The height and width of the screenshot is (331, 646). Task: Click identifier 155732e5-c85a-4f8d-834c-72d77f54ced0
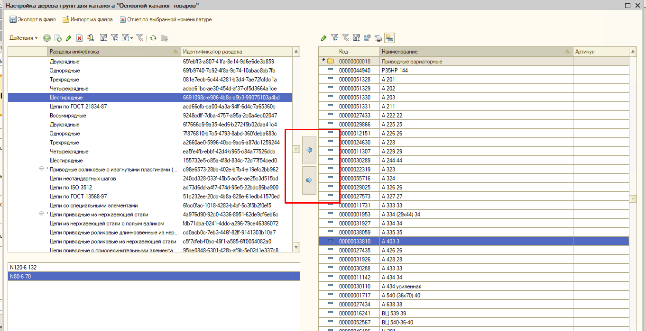coord(230,160)
